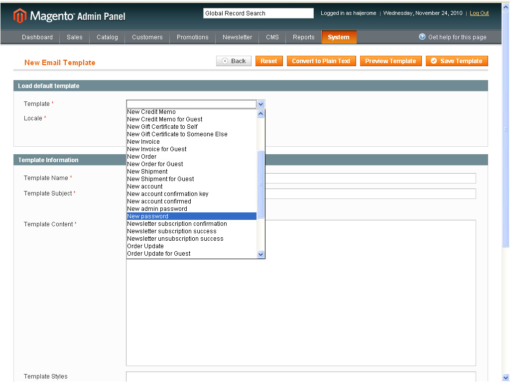Select 'New admin password' option
Screen dimensions: 510x382
[x=192, y=209]
